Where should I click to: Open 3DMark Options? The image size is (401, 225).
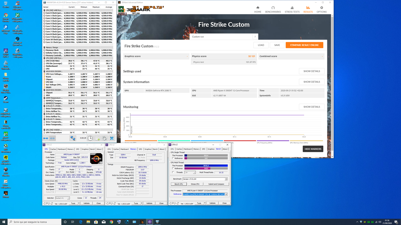pos(321,9)
